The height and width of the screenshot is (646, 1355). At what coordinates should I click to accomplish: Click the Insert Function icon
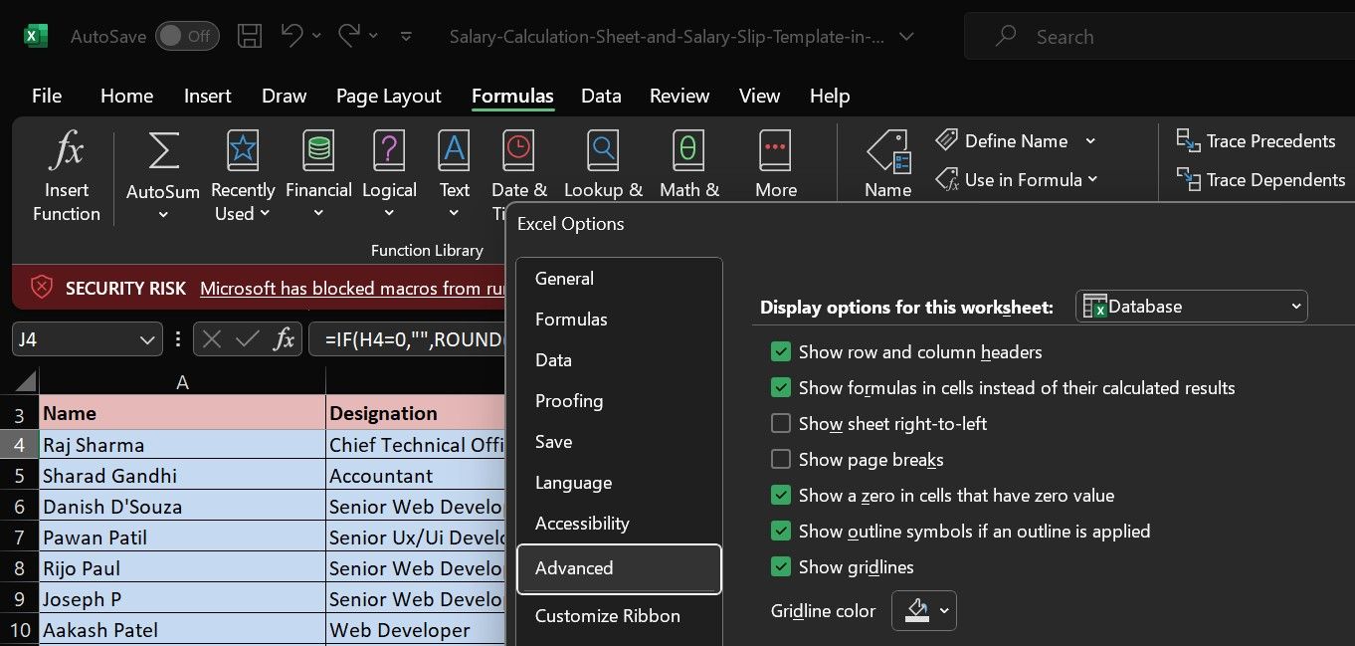[66, 175]
